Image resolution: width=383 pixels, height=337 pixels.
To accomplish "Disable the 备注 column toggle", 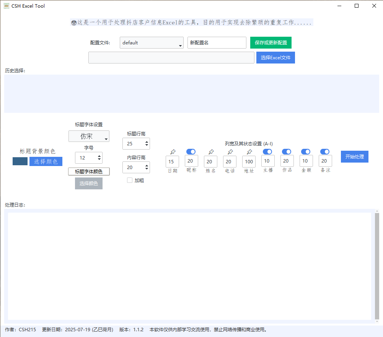I will [x=325, y=151].
